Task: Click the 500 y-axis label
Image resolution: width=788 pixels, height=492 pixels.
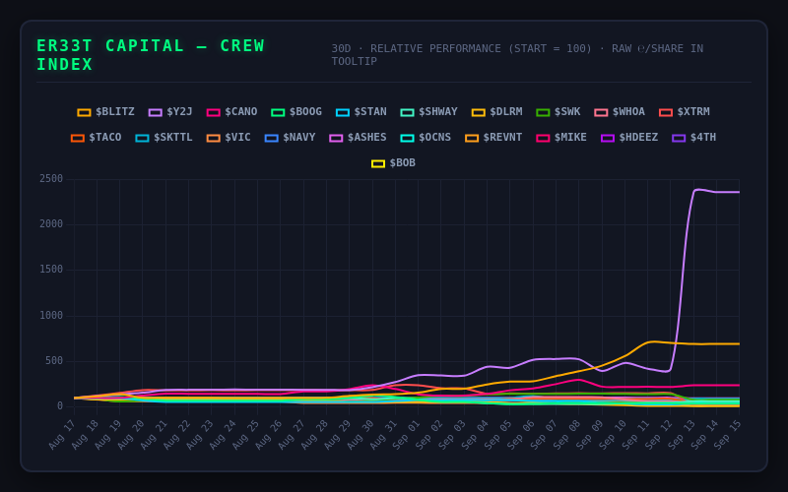Action: (54, 360)
